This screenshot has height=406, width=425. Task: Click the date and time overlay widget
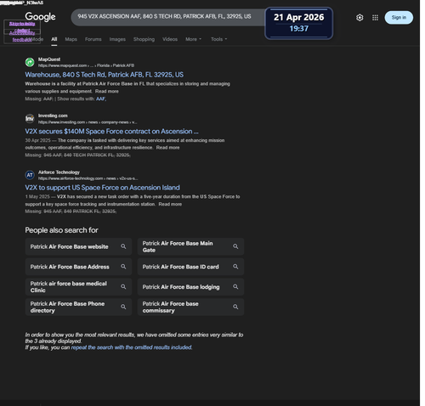click(299, 23)
